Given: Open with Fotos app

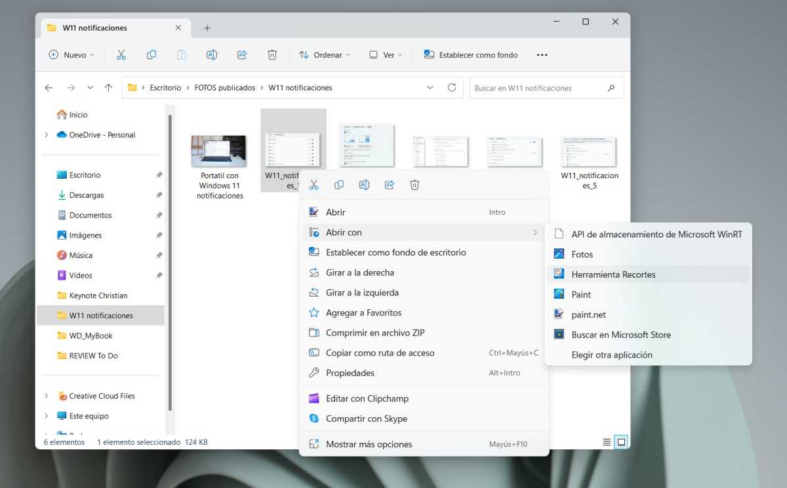Looking at the screenshot, I should click(x=648, y=254).
